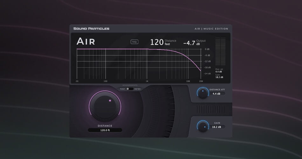
Task: Click the Sound Particles logo
Action: tap(91, 29)
